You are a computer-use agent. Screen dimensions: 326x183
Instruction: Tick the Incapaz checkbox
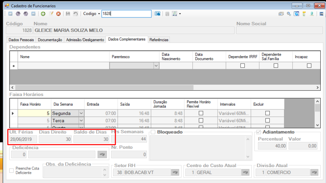tap(309, 65)
